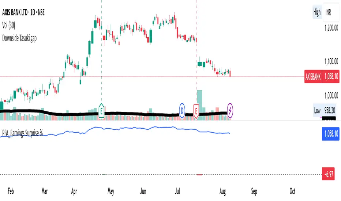Click the 1,100.00 price axis label
This screenshot has width=341, height=201.
[x=331, y=61]
